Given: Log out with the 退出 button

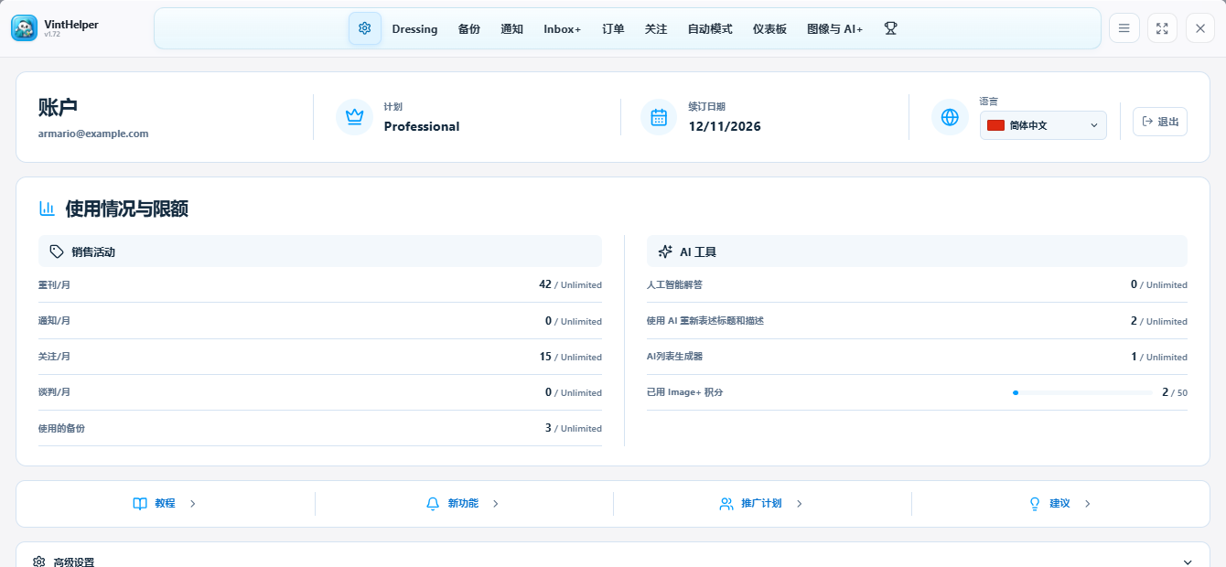Looking at the screenshot, I should coord(1160,122).
